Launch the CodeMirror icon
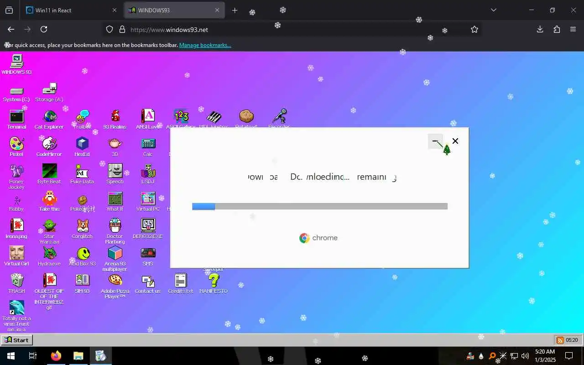Image resolution: width=584 pixels, height=365 pixels. tap(49, 147)
